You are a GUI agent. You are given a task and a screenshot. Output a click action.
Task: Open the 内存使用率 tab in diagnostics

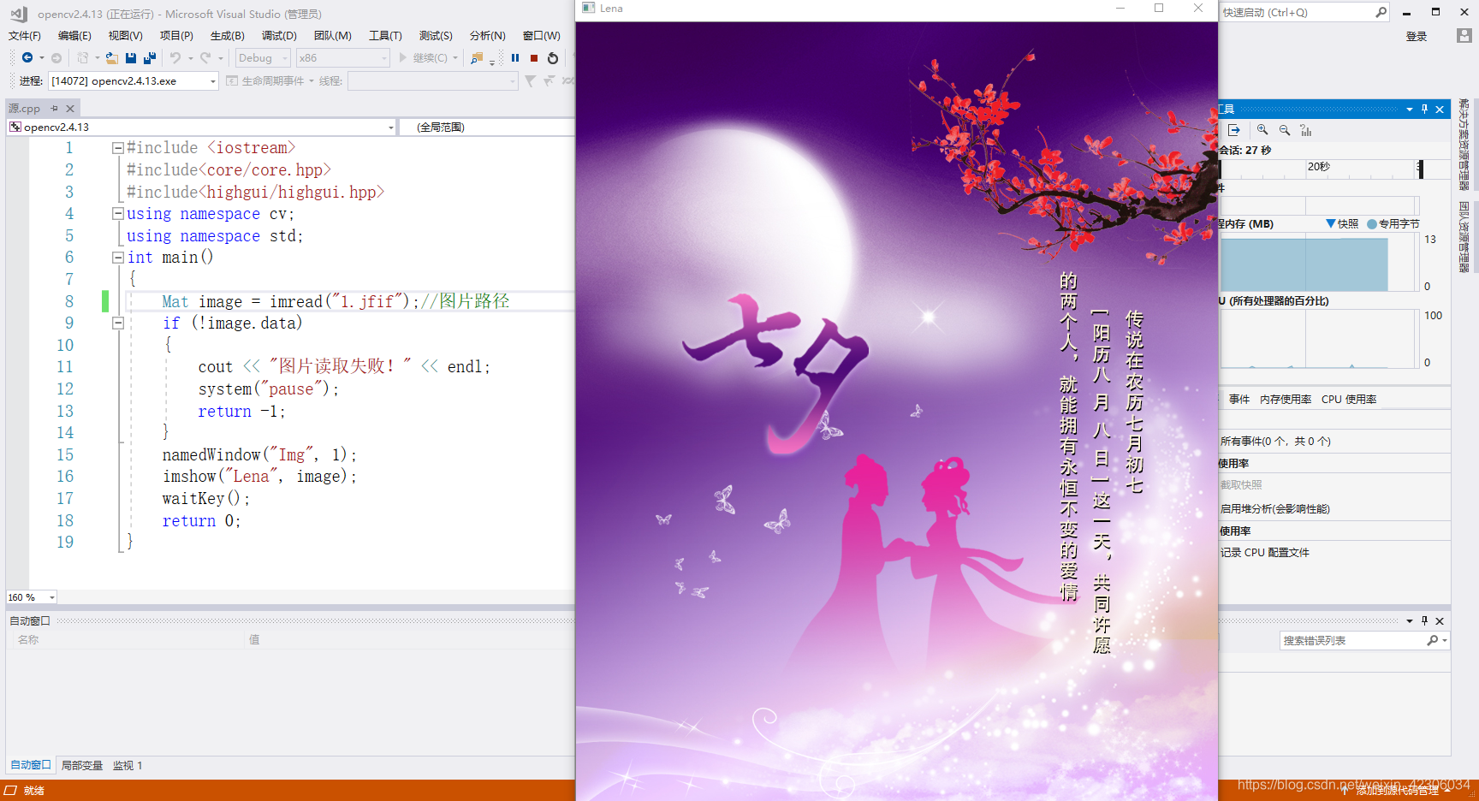click(x=1286, y=399)
